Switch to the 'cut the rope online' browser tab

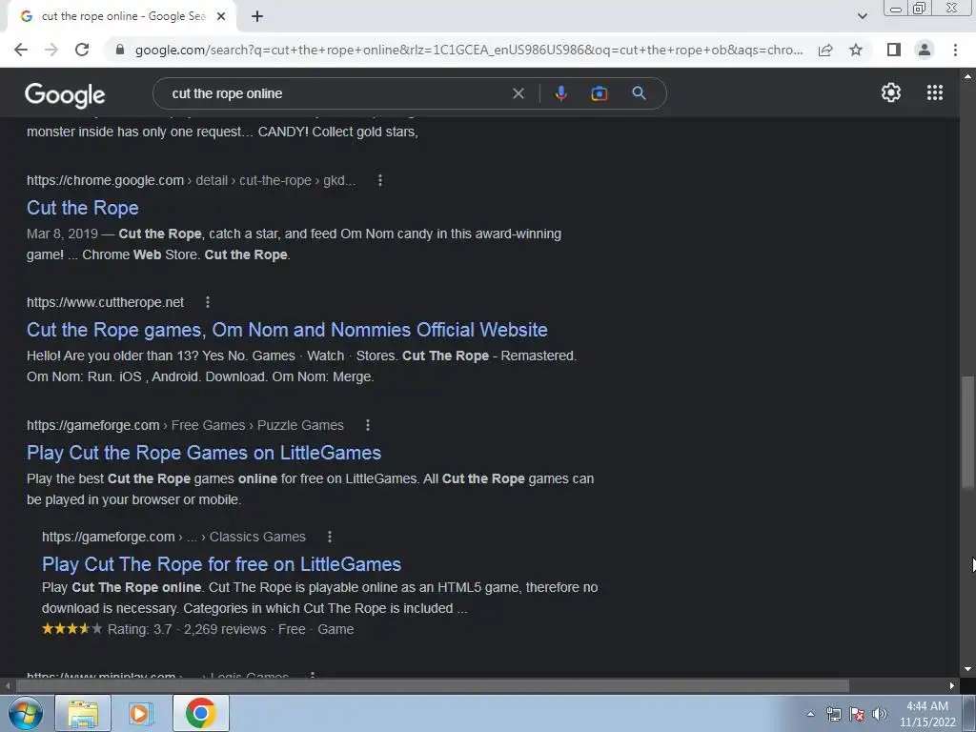click(122, 16)
